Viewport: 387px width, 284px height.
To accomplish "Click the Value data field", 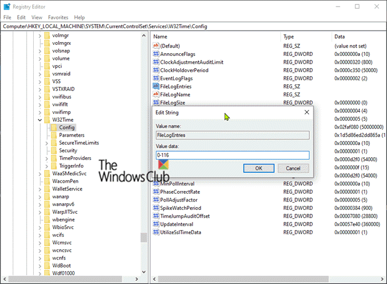I will click(x=233, y=155).
